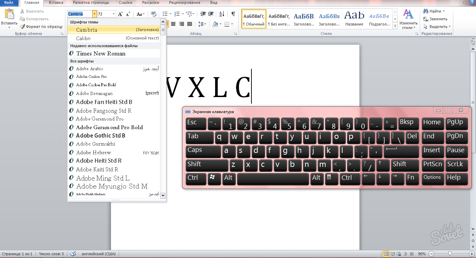Open the font size dropdown arrow
Viewport: 476px width, 258px height.
(113, 14)
